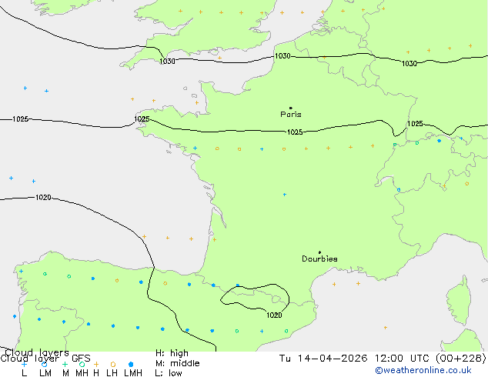The height and width of the screenshot is (377, 488).
Task: Click the 1025 label over the Atlantic
Action: (x=21, y=119)
